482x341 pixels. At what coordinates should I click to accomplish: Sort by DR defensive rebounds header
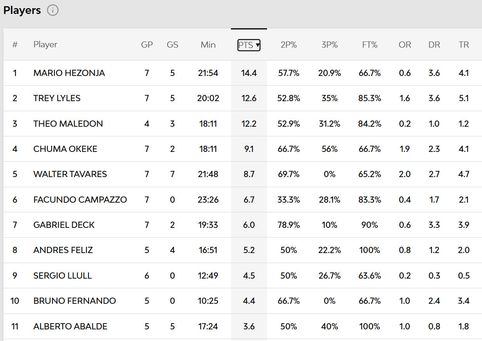[434, 45]
